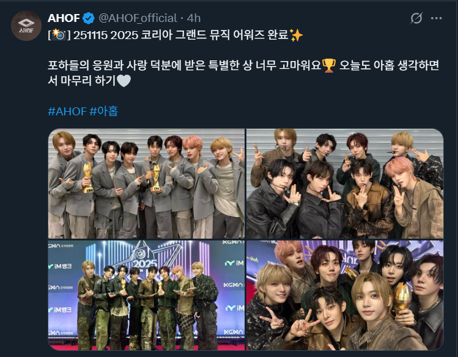Click the camera emoji in the post
The height and width of the screenshot is (357, 458).
[x=59, y=35]
